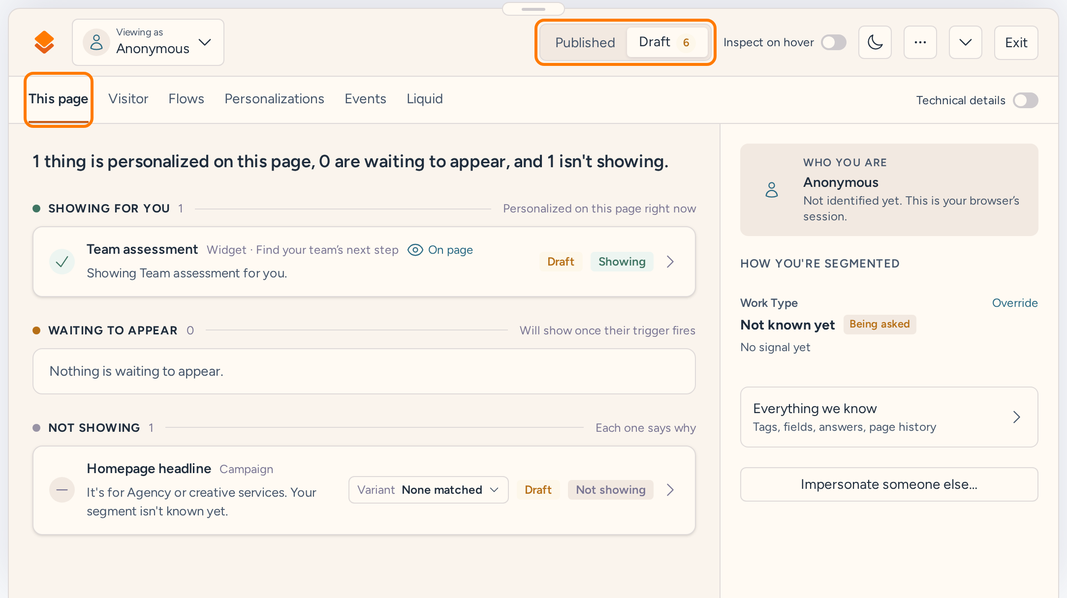Click the Draft badge on Team assessment
Screen dimensions: 1067x598
561,262
